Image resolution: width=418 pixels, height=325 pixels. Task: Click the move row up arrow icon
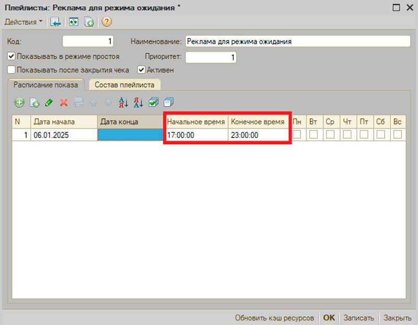pyautogui.click(x=94, y=102)
